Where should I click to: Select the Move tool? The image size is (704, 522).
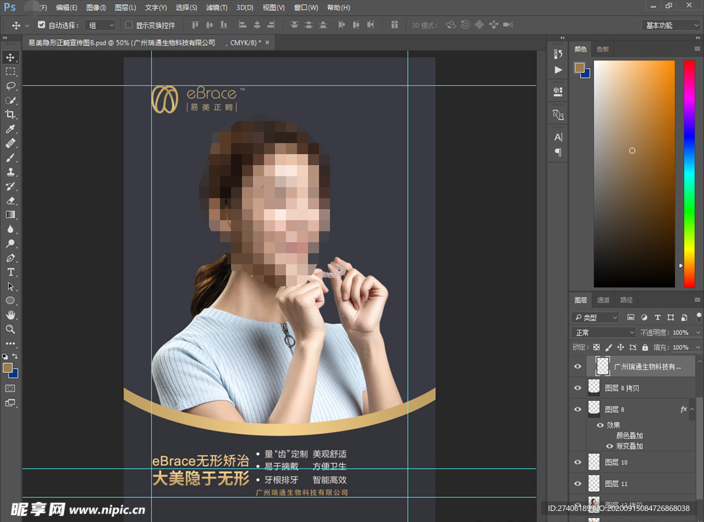click(x=10, y=58)
